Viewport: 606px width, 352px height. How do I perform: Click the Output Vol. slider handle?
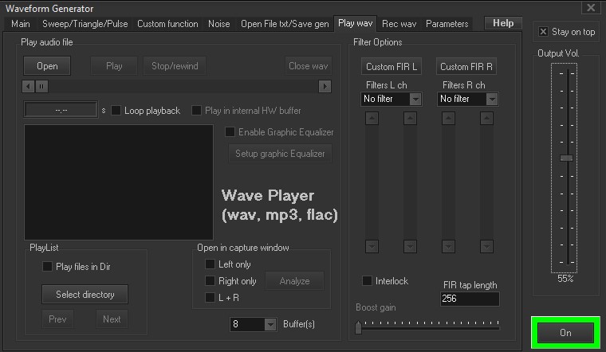(567, 158)
